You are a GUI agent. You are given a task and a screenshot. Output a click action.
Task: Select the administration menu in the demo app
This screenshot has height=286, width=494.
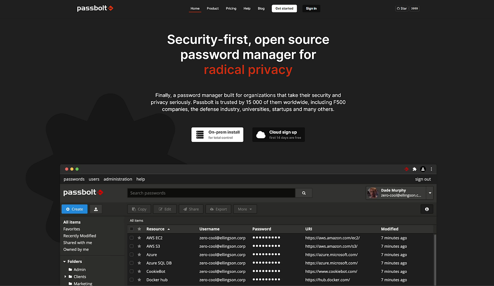[x=118, y=179]
